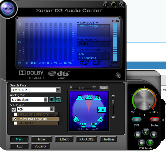
Task: Toggle the SVN button
Action: click(x=137, y=119)
